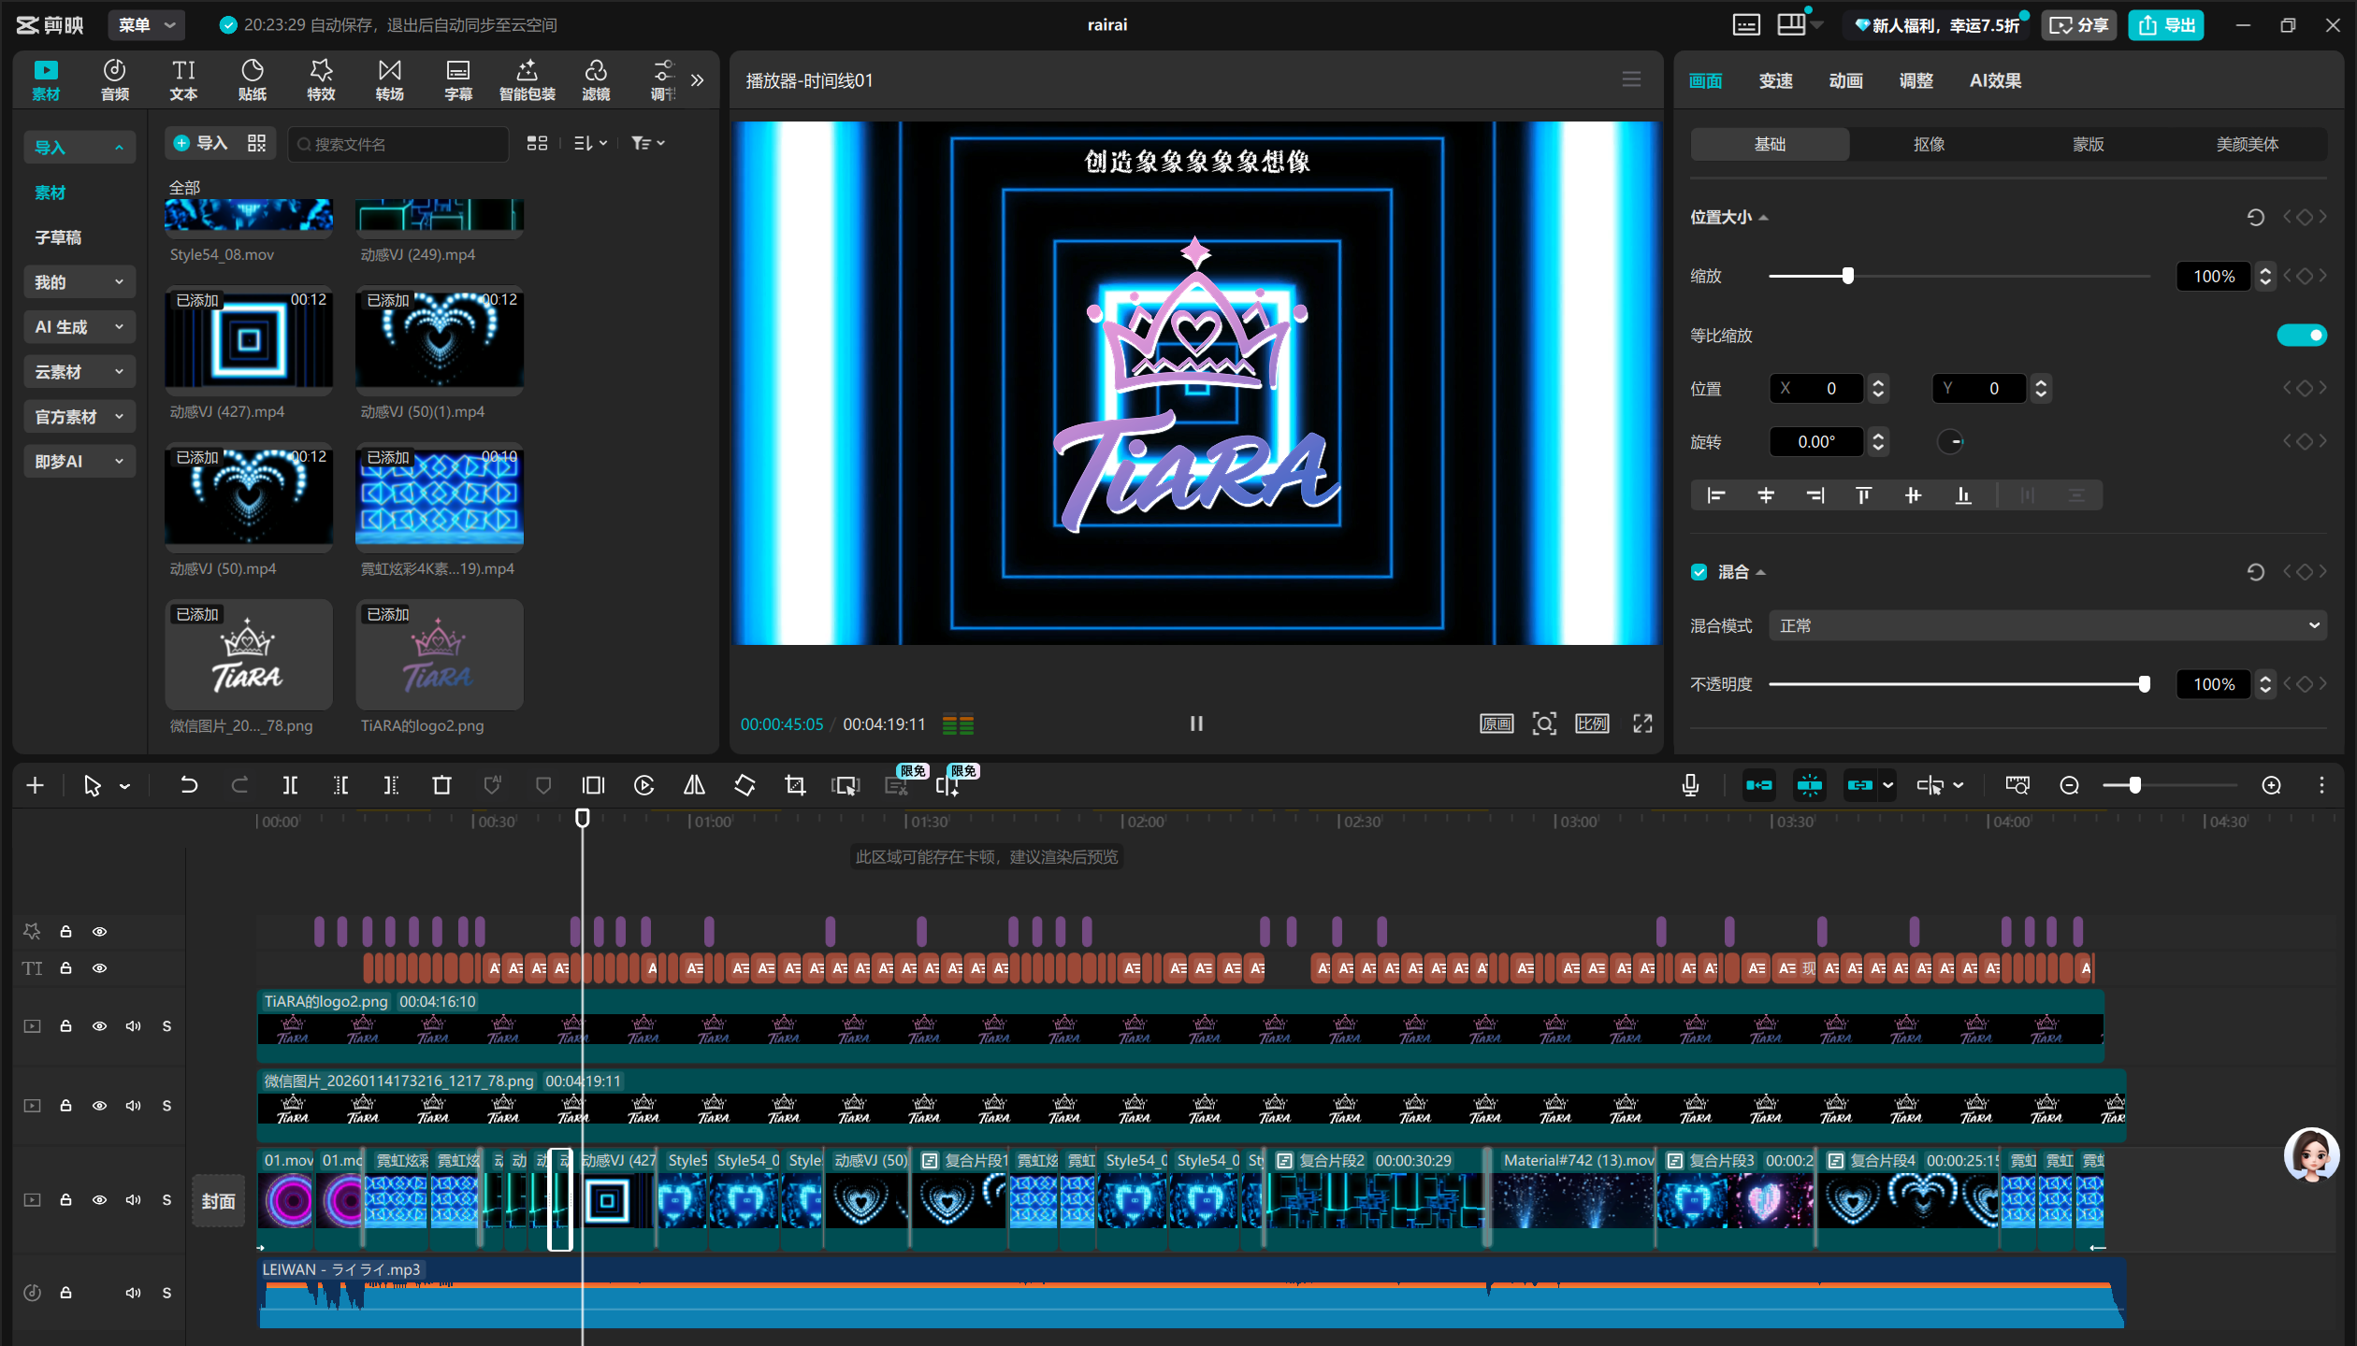Click the microphone voiceover record icon
The height and width of the screenshot is (1346, 2357).
click(x=1690, y=786)
